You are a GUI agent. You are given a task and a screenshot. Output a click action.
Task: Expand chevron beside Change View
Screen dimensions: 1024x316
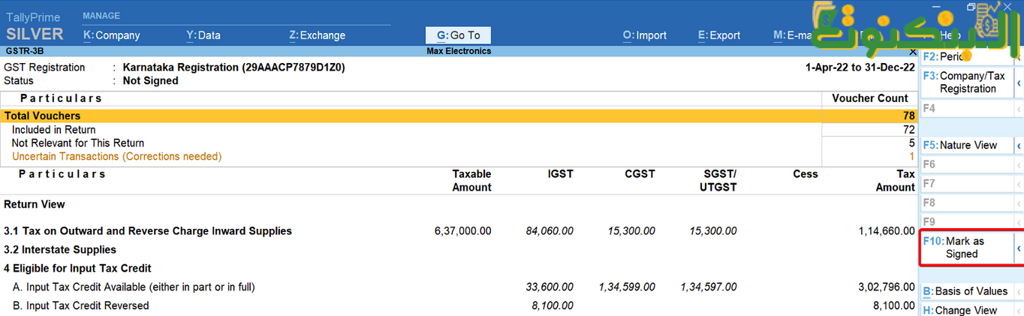click(x=1019, y=310)
